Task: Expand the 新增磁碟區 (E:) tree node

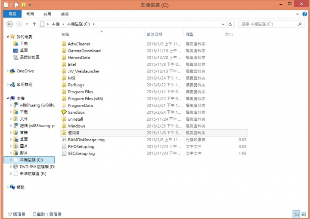Action: (x=11, y=173)
